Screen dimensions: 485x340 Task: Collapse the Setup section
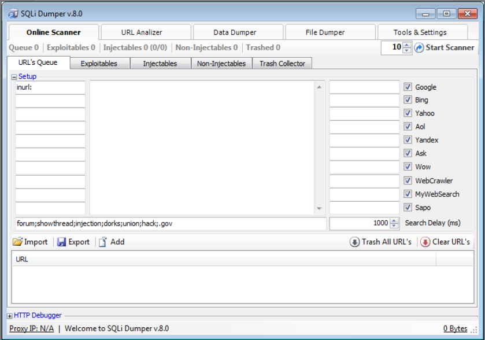tap(14, 76)
